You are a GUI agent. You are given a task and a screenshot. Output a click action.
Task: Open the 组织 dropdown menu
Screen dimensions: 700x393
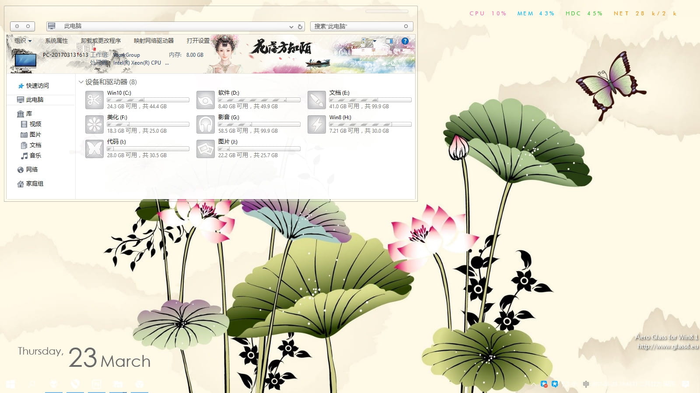tap(23, 41)
